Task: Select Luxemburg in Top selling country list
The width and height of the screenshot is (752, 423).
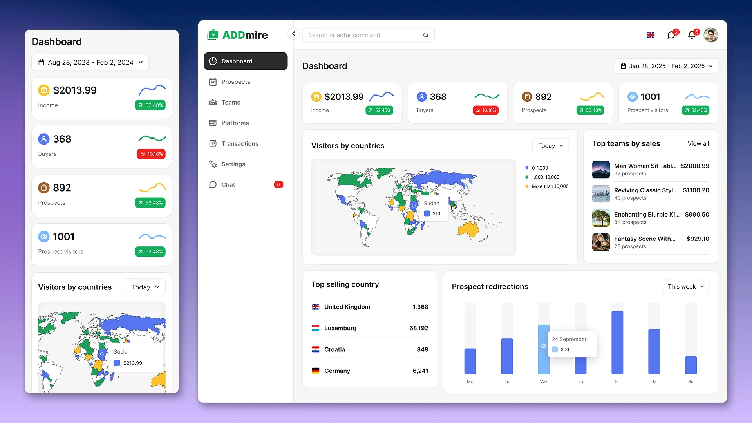Action: (x=340, y=328)
